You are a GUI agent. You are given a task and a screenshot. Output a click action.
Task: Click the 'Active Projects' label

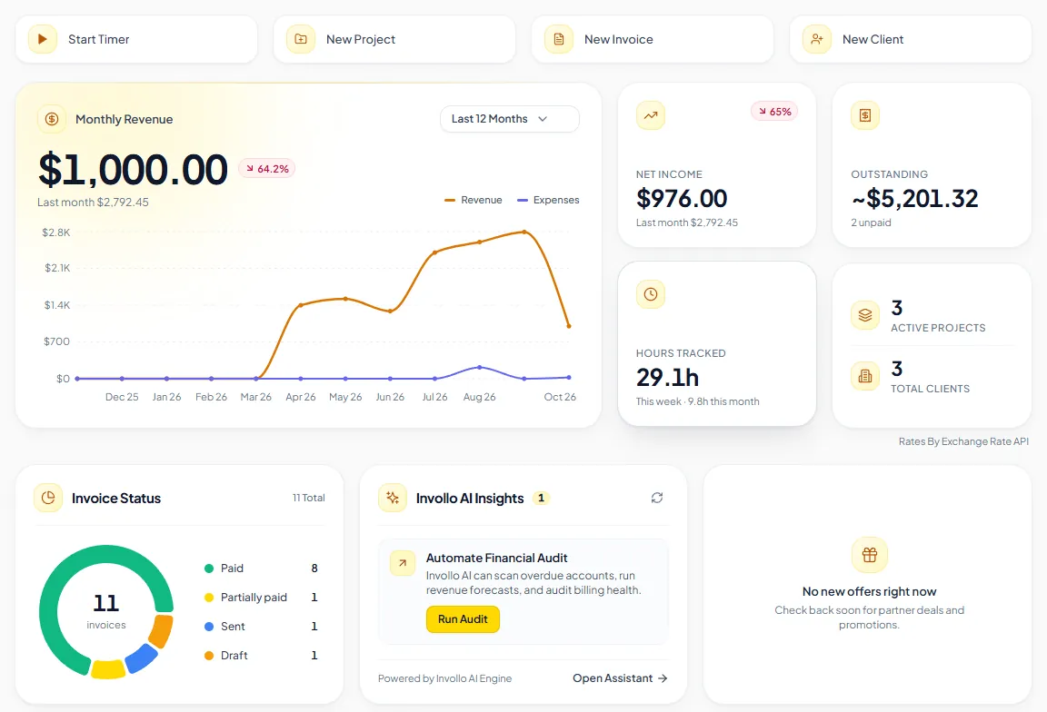point(938,328)
